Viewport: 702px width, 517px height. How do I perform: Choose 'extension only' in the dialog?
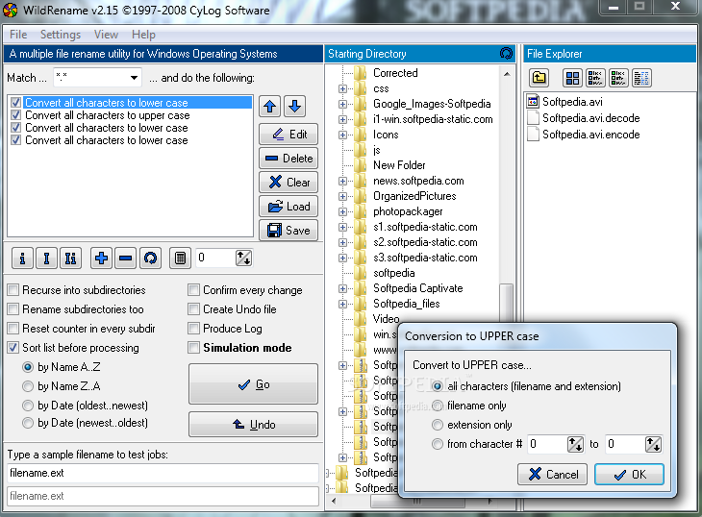tap(438, 425)
